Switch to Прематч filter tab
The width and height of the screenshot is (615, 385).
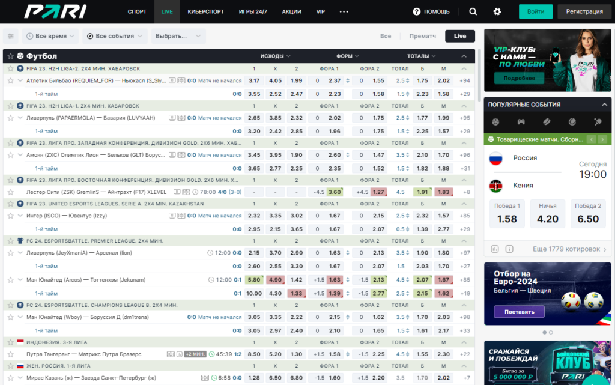422,36
